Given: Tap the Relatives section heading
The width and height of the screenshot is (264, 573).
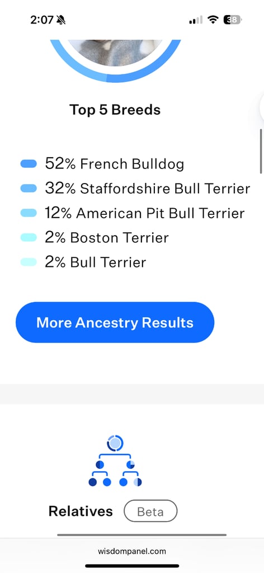Looking at the screenshot, I should point(81,511).
